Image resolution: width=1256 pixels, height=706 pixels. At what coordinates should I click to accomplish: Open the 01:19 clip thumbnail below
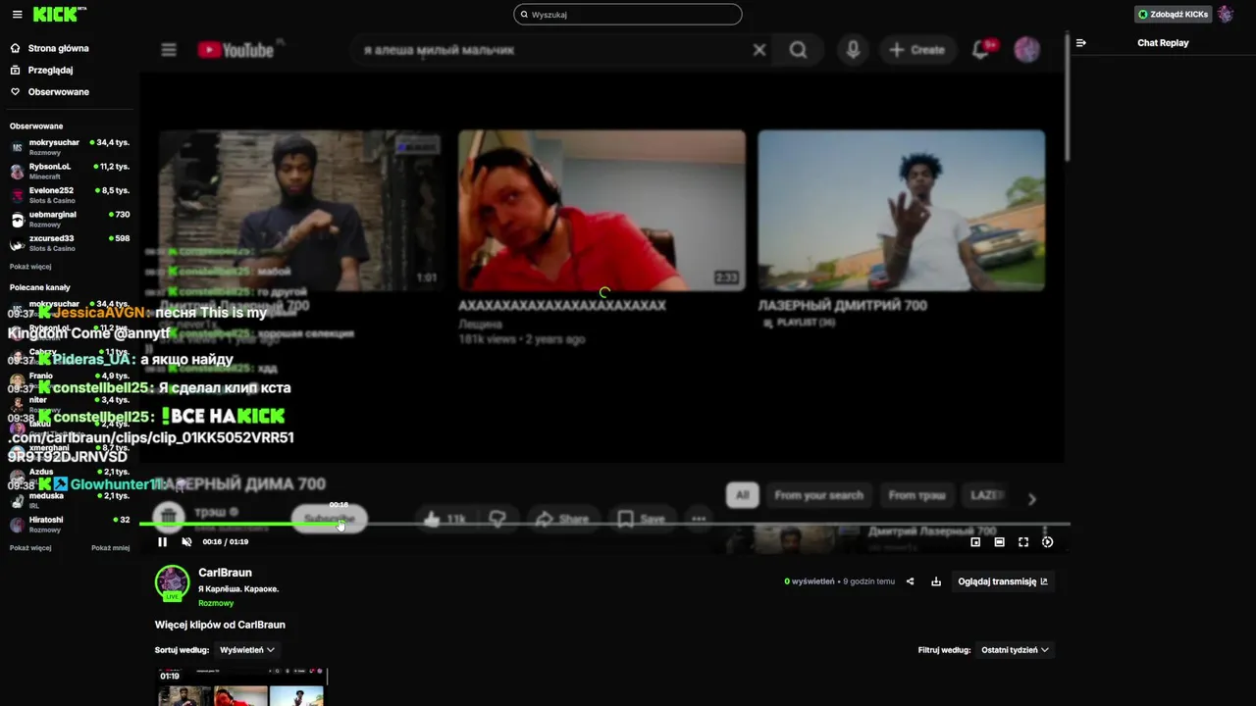pos(241,687)
